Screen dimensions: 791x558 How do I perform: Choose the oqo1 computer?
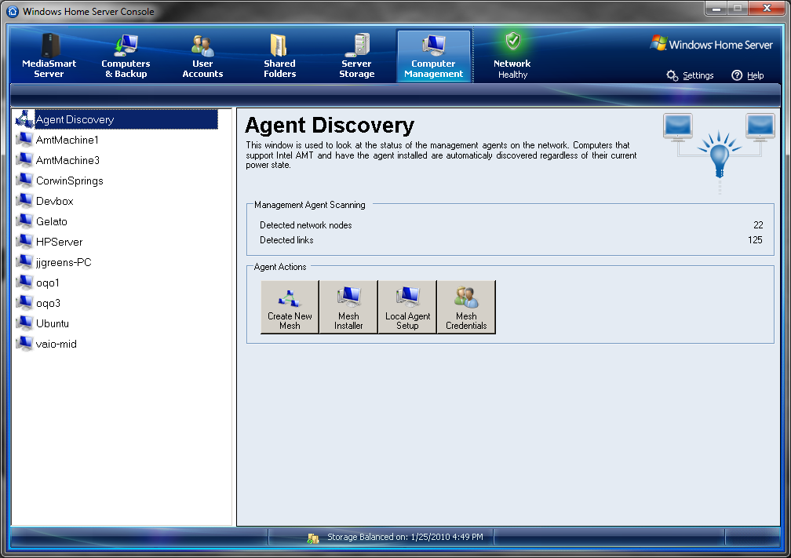(47, 283)
